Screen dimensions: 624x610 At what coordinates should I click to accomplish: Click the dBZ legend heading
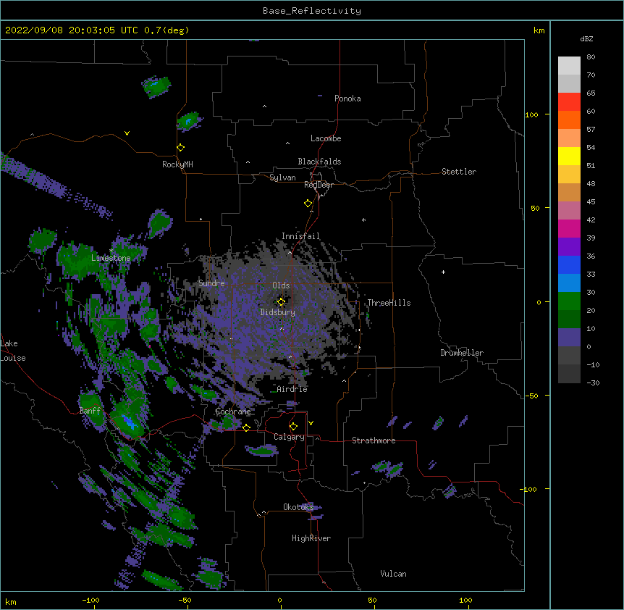click(586, 38)
